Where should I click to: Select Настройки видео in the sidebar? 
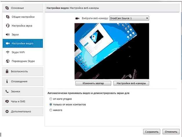pyautogui.click(x=23, y=43)
